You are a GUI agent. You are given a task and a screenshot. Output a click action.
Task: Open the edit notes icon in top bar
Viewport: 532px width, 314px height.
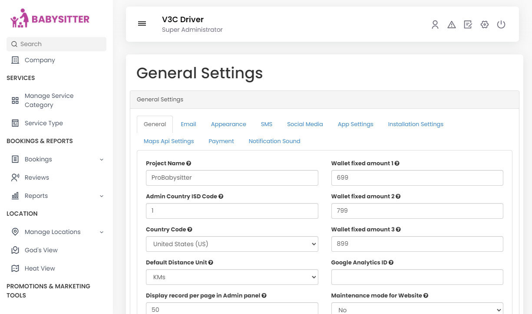(468, 24)
